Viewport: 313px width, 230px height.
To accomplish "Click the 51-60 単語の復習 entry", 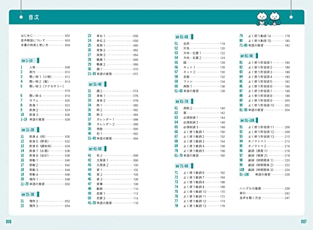I will pyautogui.click(x=200, y=91).
